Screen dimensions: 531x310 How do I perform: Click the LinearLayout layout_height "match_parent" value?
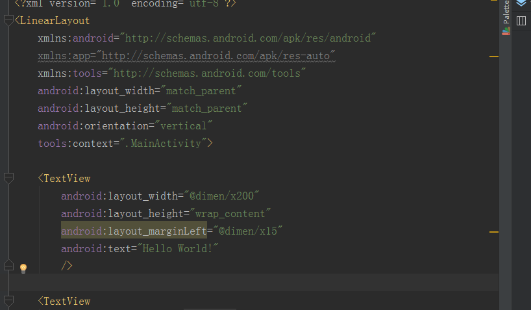[x=207, y=109]
